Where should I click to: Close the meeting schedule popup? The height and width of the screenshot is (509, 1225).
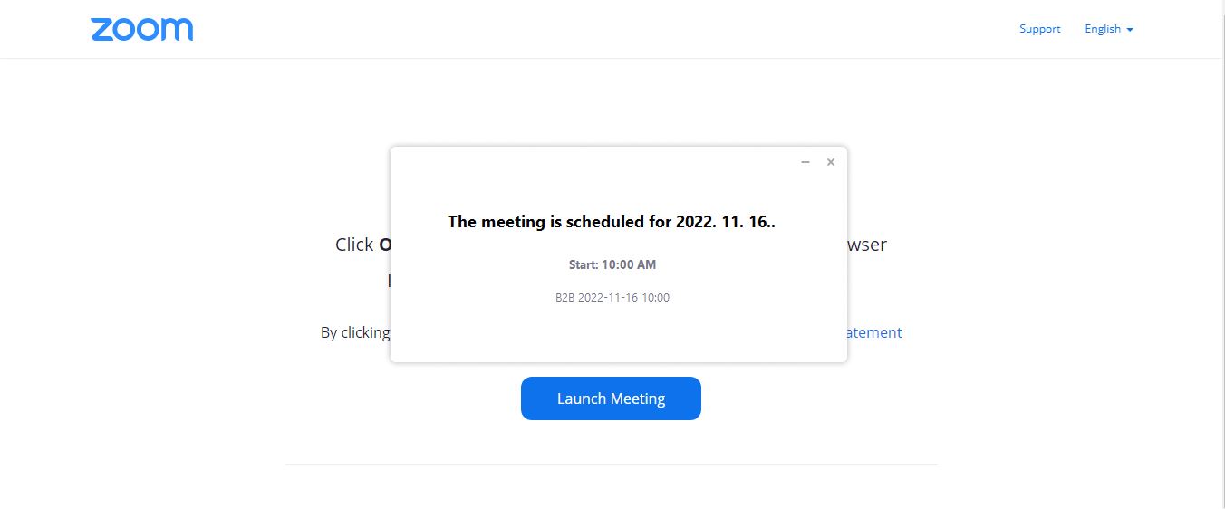tap(830, 162)
